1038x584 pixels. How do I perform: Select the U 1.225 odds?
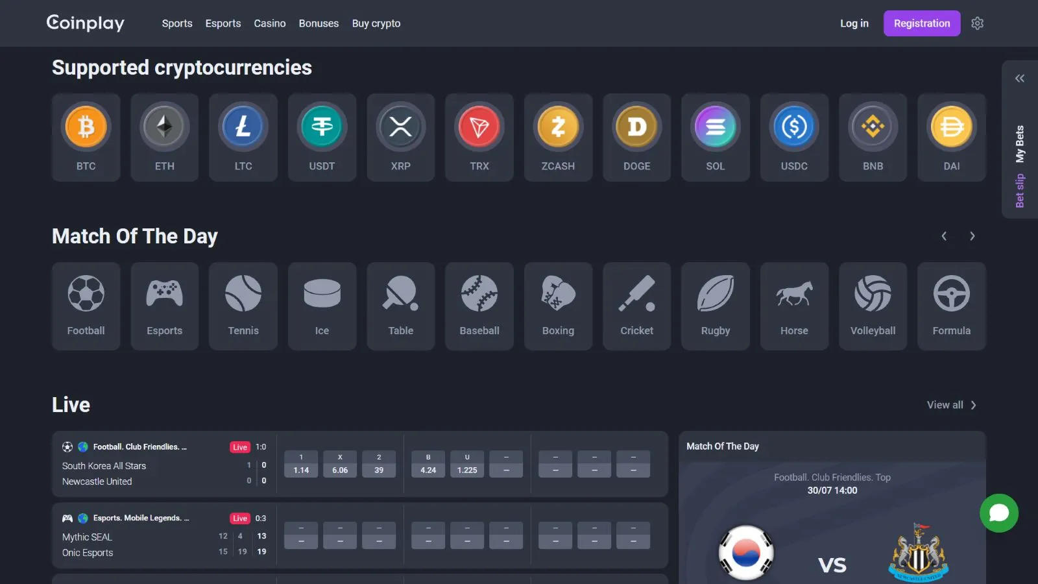point(467,464)
